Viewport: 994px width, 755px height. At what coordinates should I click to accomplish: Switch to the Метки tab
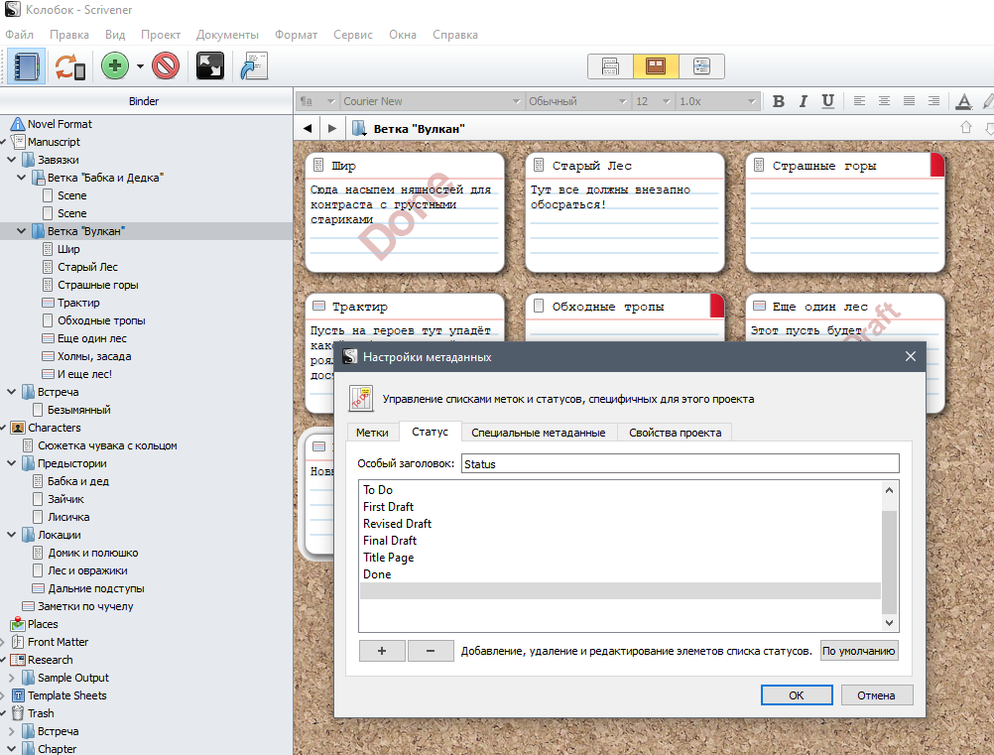[x=372, y=432]
